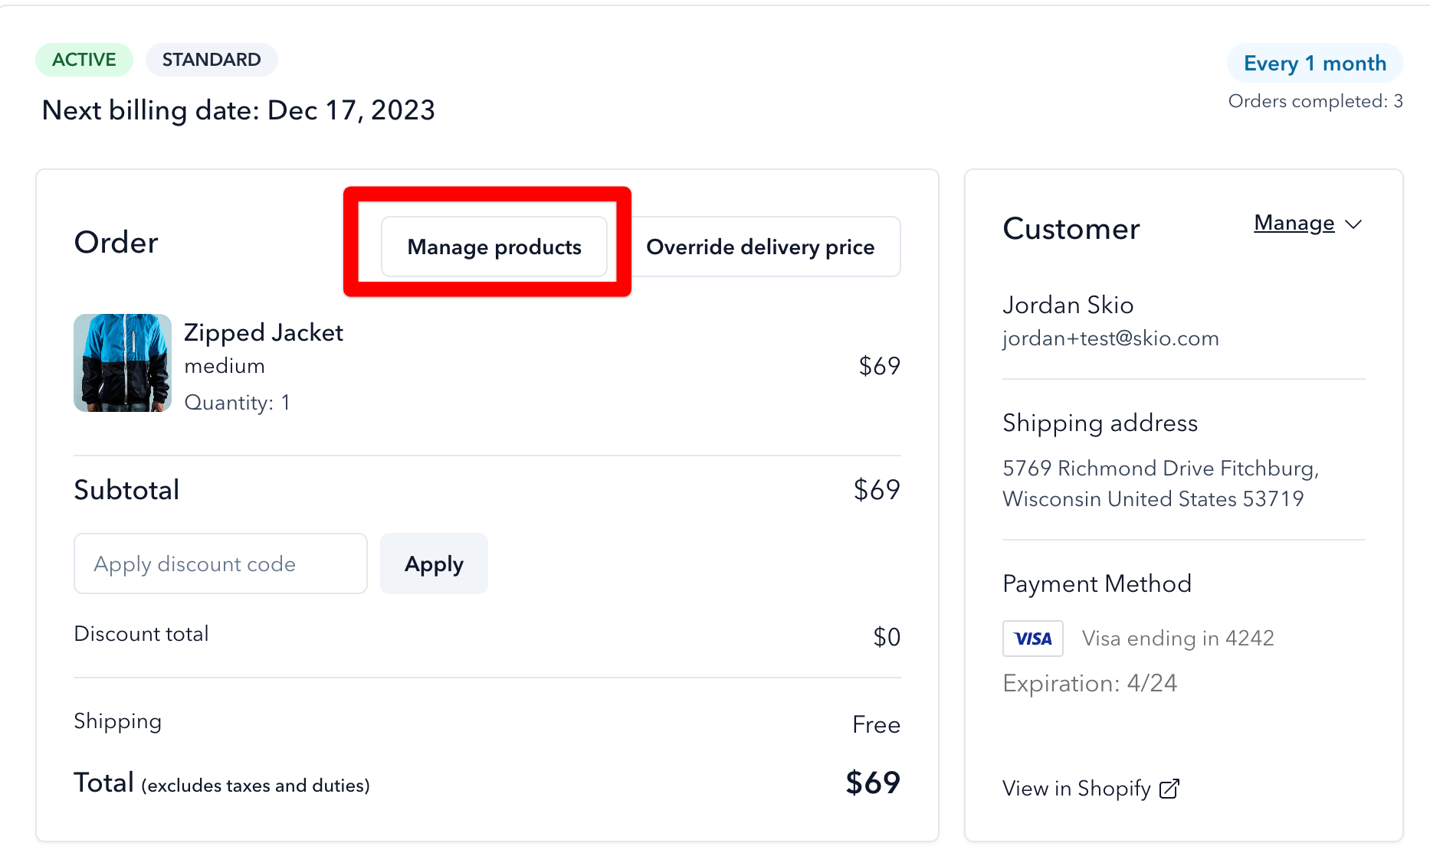Click the Apply discount button
The height and width of the screenshot is (856, 1430).
coord(434,564)
